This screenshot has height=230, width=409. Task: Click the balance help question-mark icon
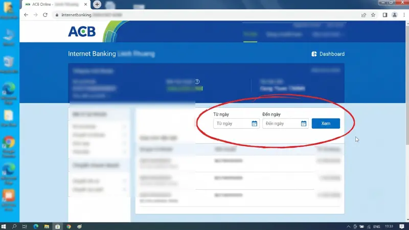tap(197, 82)
